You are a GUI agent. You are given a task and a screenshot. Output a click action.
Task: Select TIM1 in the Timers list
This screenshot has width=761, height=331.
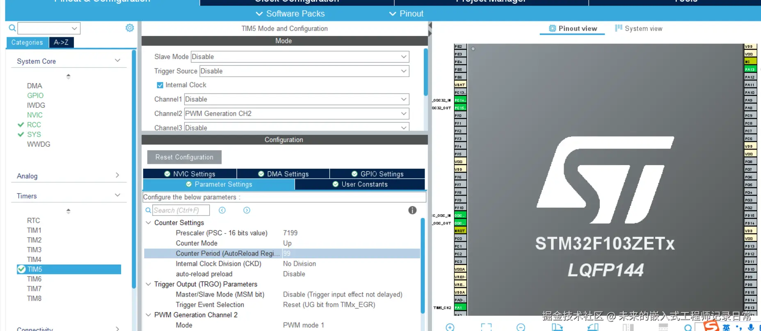pyautogui.click(x=34, y=230)
